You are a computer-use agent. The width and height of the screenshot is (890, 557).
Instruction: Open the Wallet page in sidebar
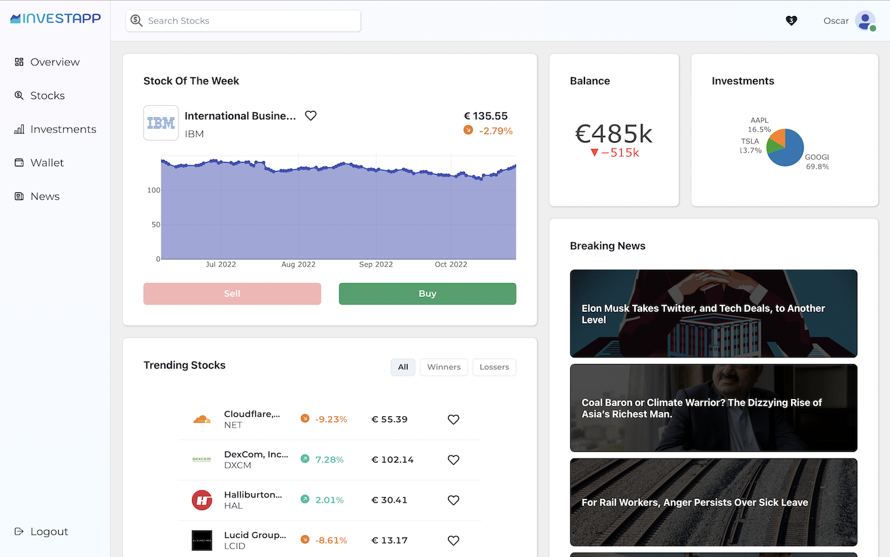tap(47, 163)
